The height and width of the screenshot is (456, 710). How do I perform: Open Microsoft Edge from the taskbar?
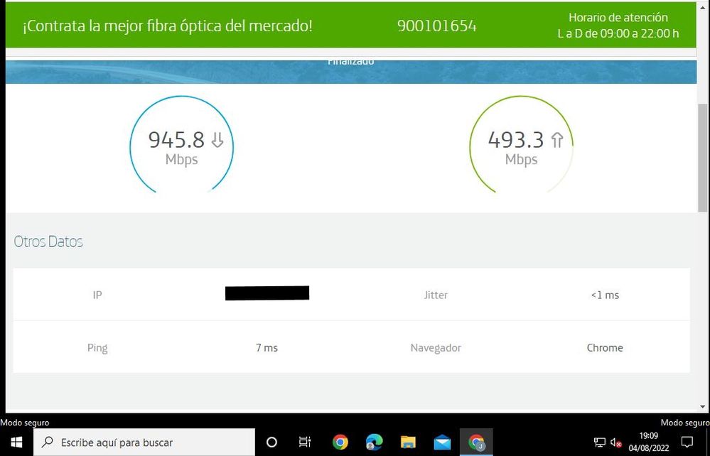coord(374,442)
